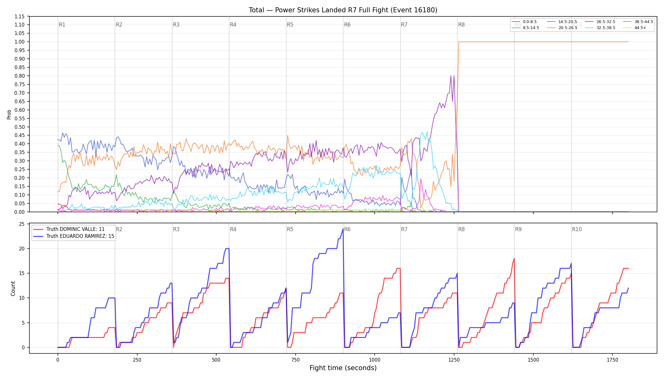Click the cyan line swatch beside 32.5-38.5
Viewport: 664px width, 379px height.
pyautogui.click(x=589, y=28)
